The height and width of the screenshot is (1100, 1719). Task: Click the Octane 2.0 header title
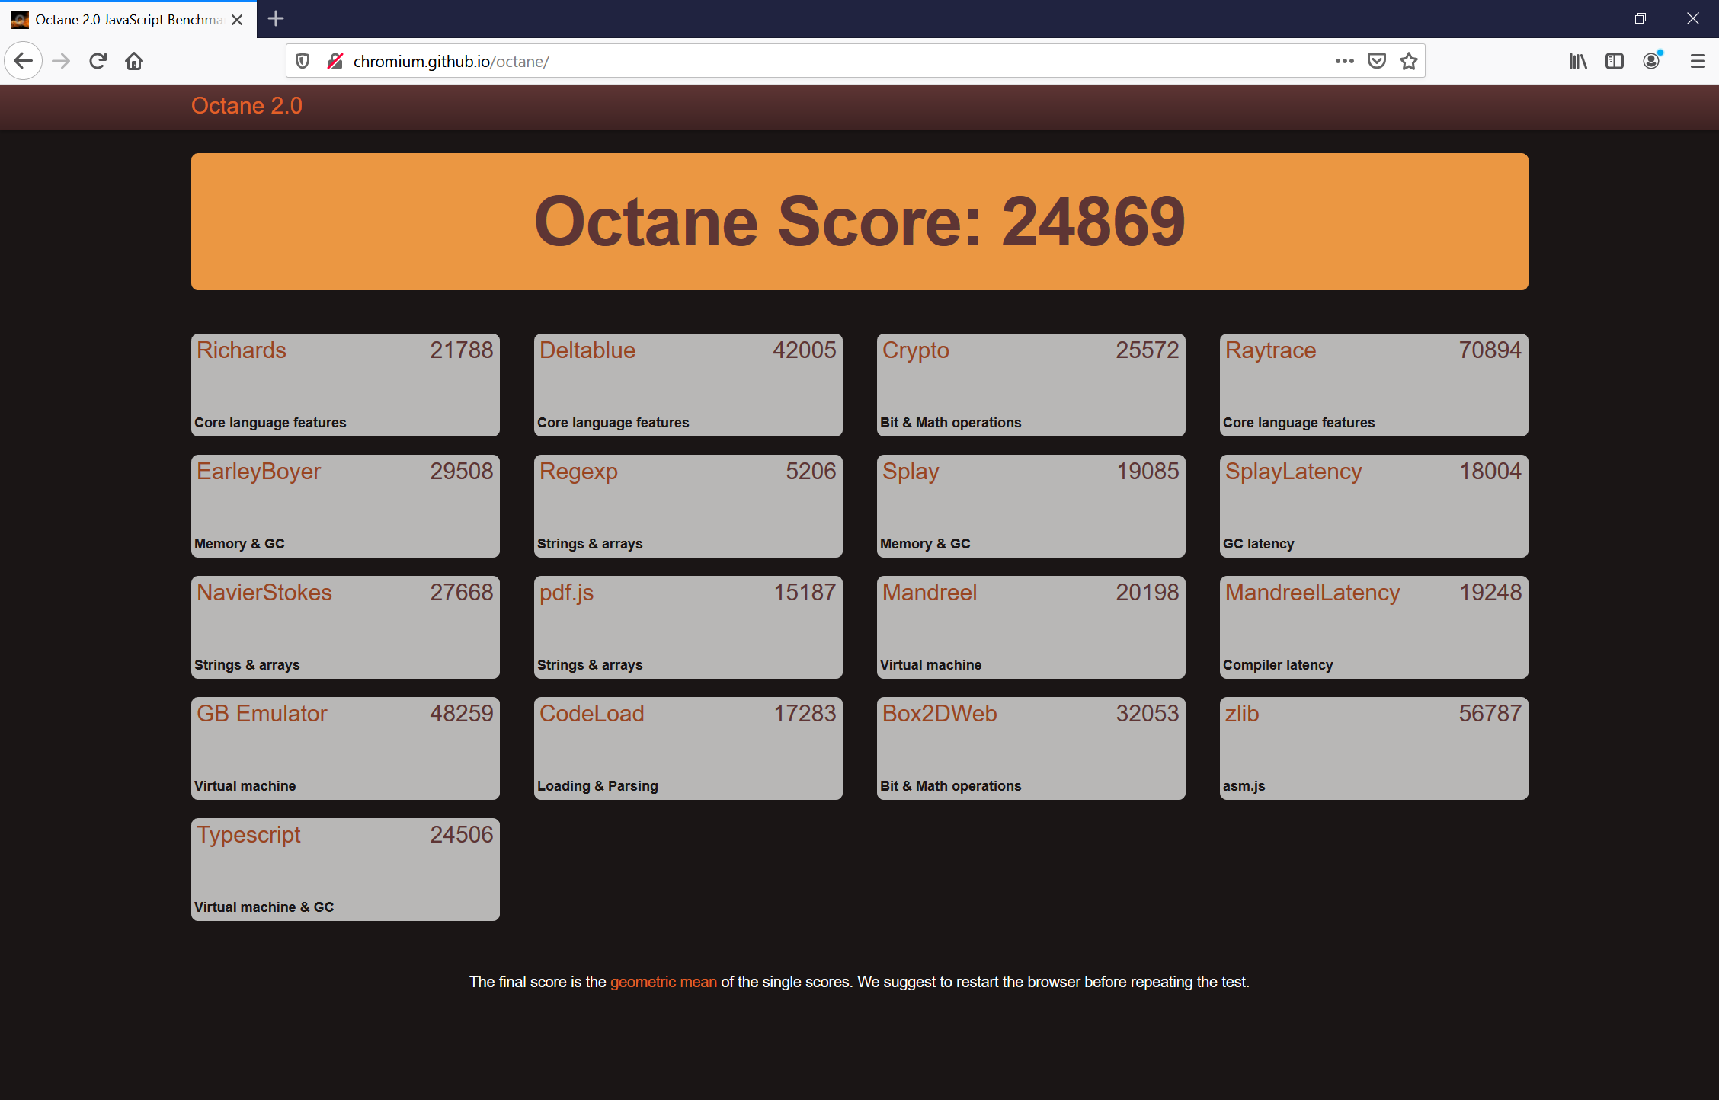pyautogui.click(x=247, y=105)
